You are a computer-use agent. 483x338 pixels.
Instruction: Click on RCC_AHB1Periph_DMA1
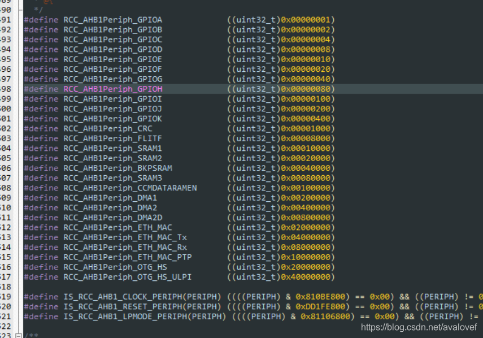pos(110,198)
